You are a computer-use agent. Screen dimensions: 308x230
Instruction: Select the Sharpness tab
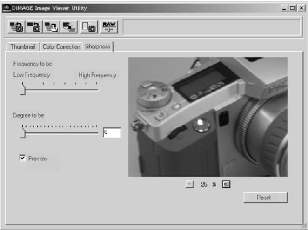click(98, 46)
